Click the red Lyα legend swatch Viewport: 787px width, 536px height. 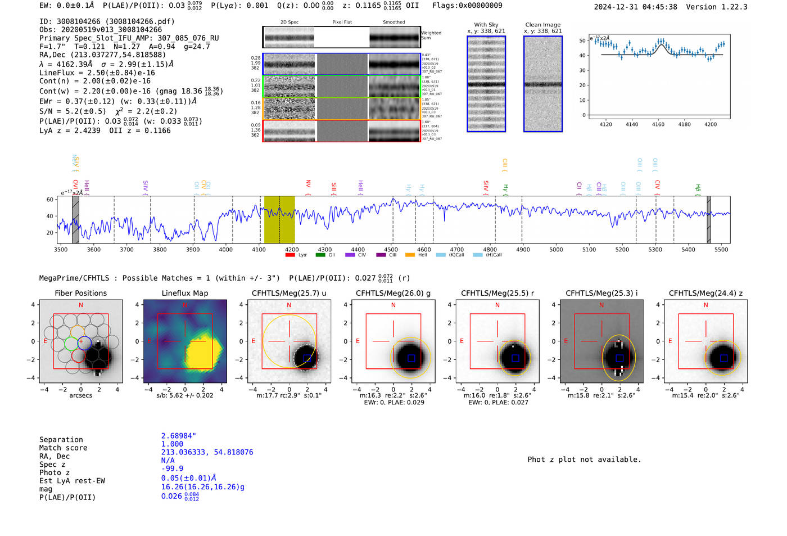click(x=290, y=255)
